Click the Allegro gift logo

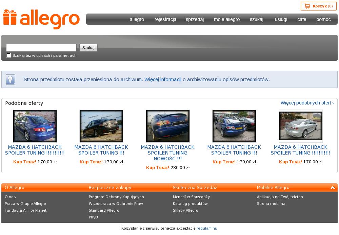click(x=41, y=19)
